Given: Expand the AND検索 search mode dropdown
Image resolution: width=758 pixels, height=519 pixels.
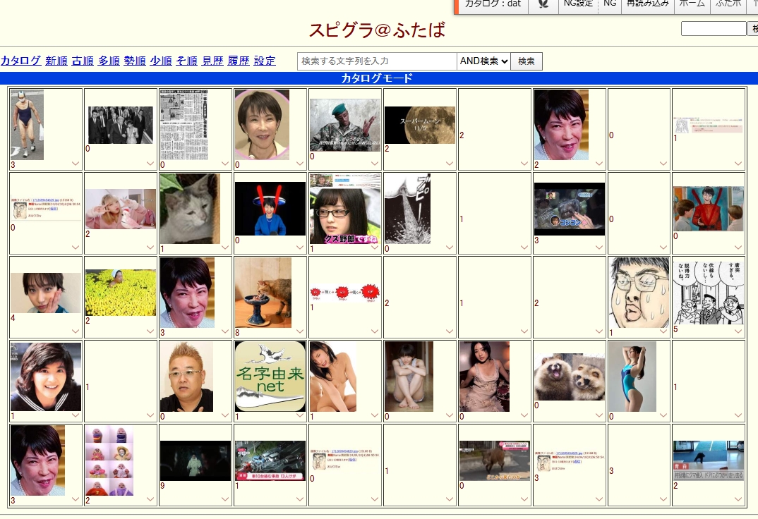Looking at the screenshot, I should click(483, 61).
